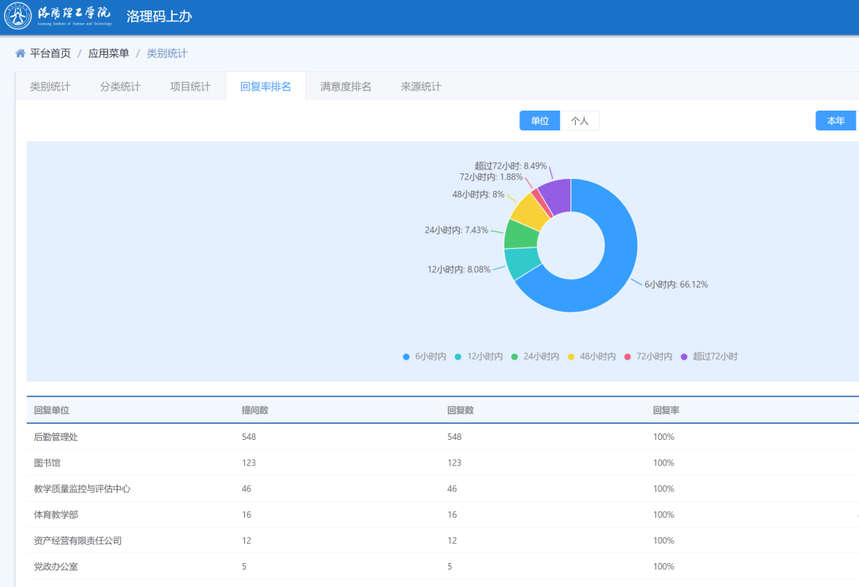859x587 pixels.
Task: Toggle the 12小时内 legend item
Action: click(479, 357)
